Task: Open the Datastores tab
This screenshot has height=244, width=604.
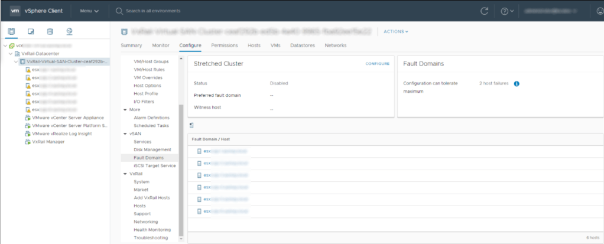Action: 302,45
